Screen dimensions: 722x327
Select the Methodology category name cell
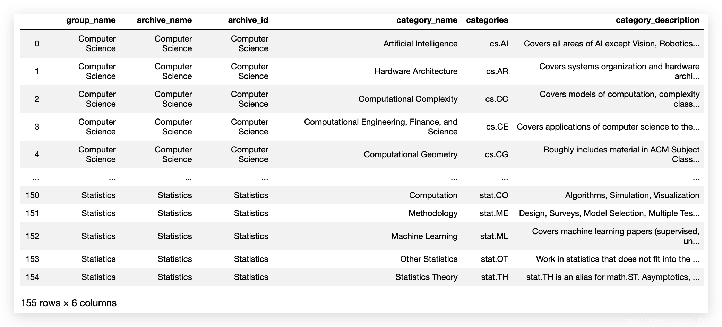[433, 213]
